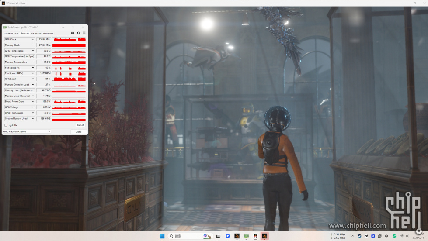Open the blue circle app on taskbar
The height and width of the screenshot is (241, 428).
coord(228,236)
